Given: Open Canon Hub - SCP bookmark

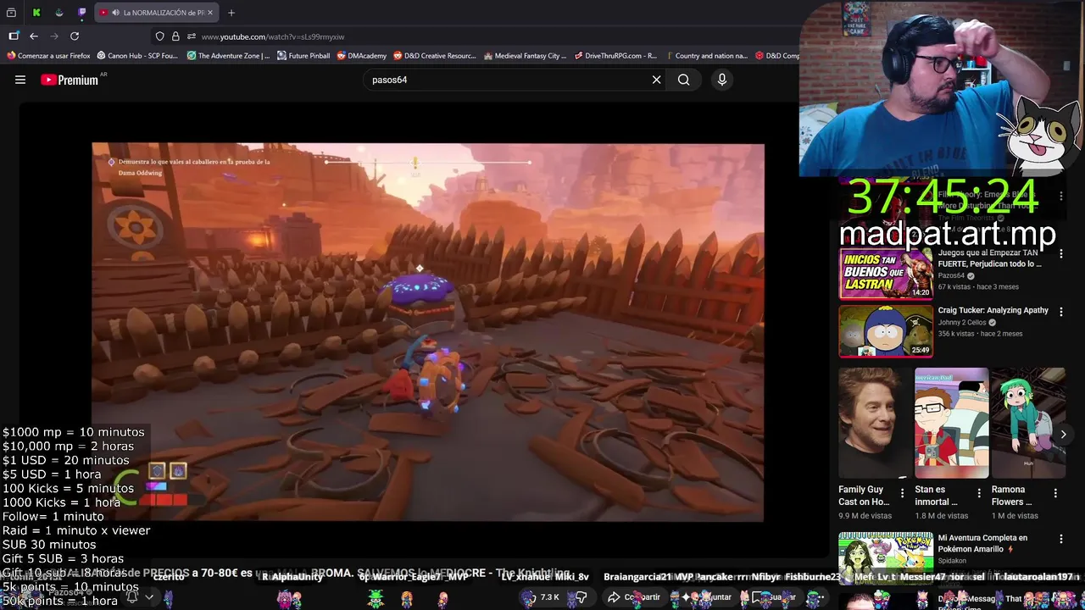Looking at the screenshot, I should click(137, 56).
